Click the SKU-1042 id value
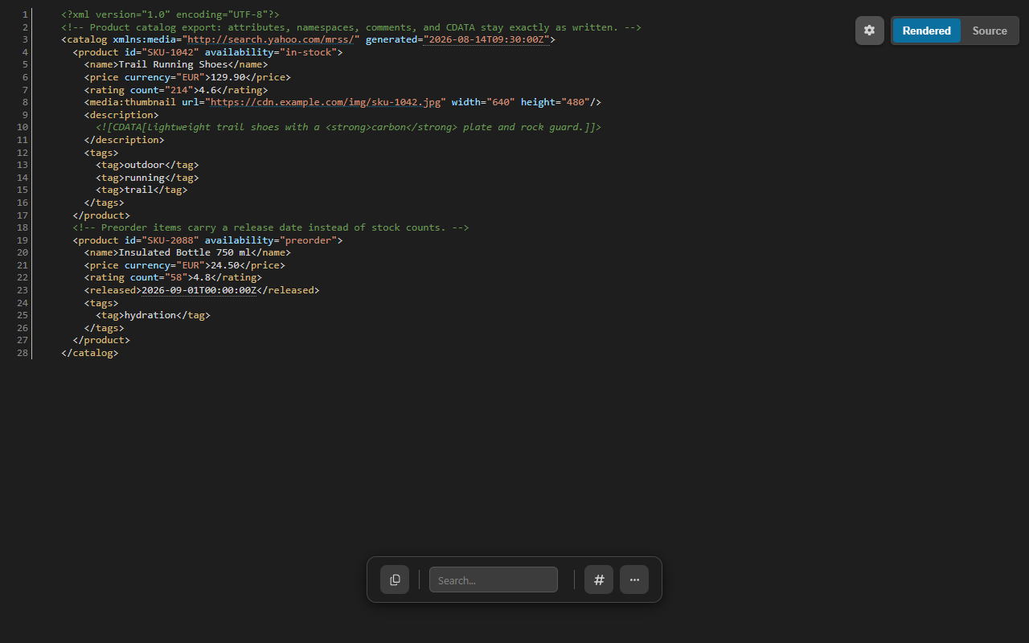The image size is (1029, 643). (x=170, y=52)
